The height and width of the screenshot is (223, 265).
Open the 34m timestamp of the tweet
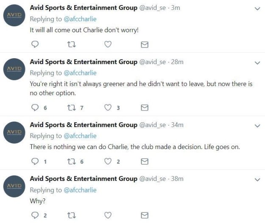(x=177, y=125)
